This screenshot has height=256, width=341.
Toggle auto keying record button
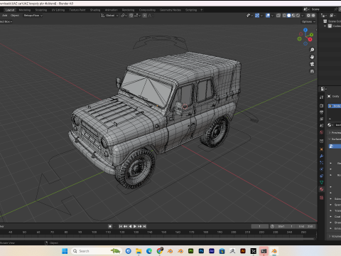click(x=110, y=226)
